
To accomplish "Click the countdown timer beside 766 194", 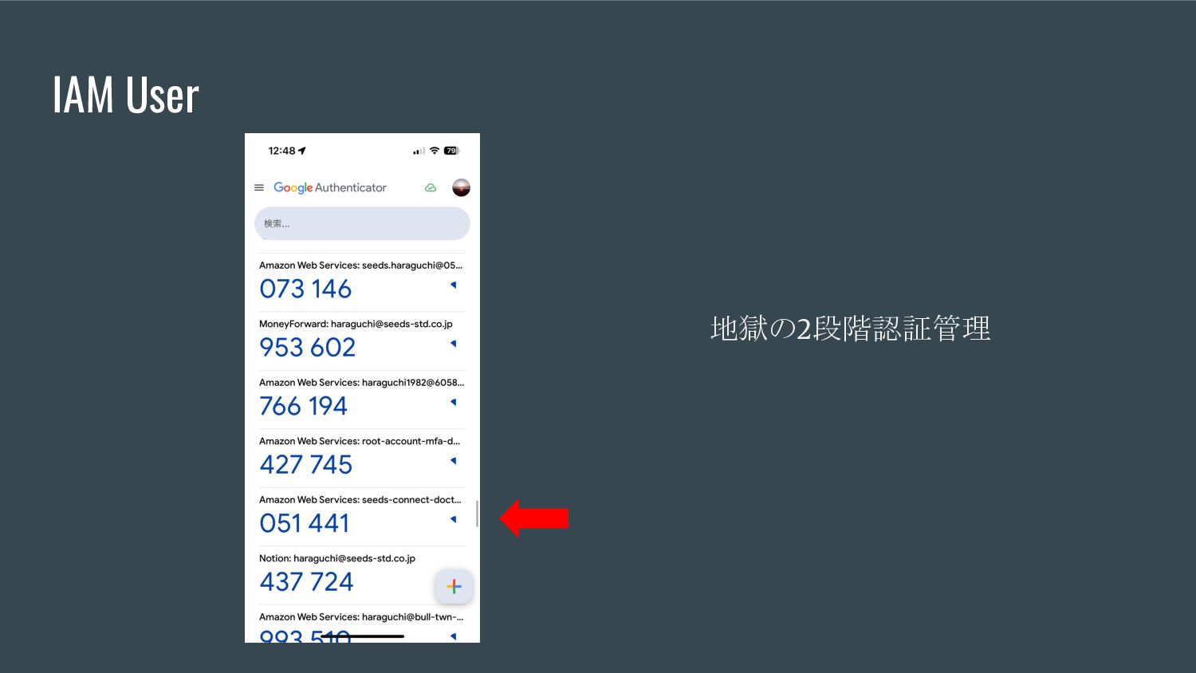I will [454, 402].
